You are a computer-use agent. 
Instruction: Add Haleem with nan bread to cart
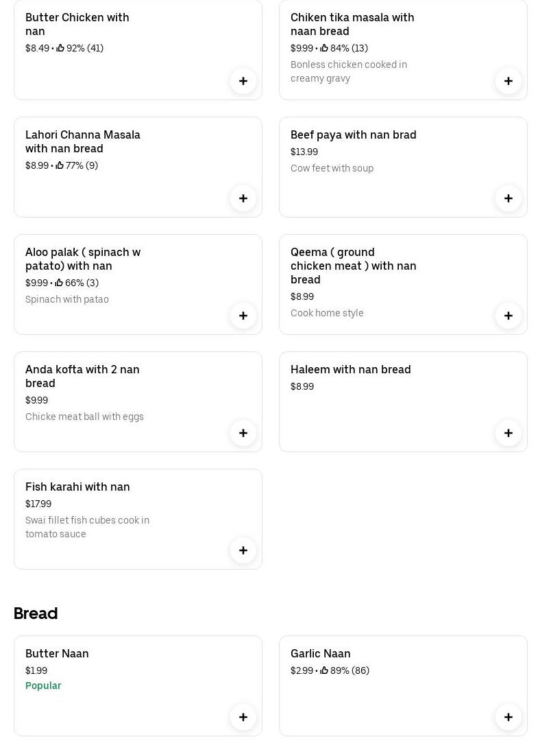coord(509,433)
